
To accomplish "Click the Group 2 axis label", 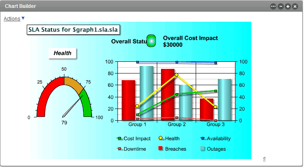I will pyautogui.click(x=176, y=124).
